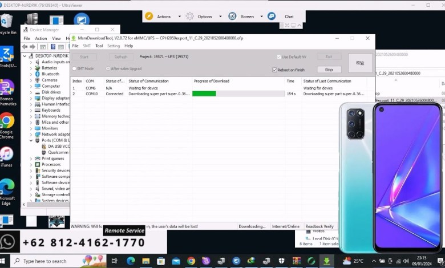
Task: Expand Disk drives node
Action: click(31, 92)
